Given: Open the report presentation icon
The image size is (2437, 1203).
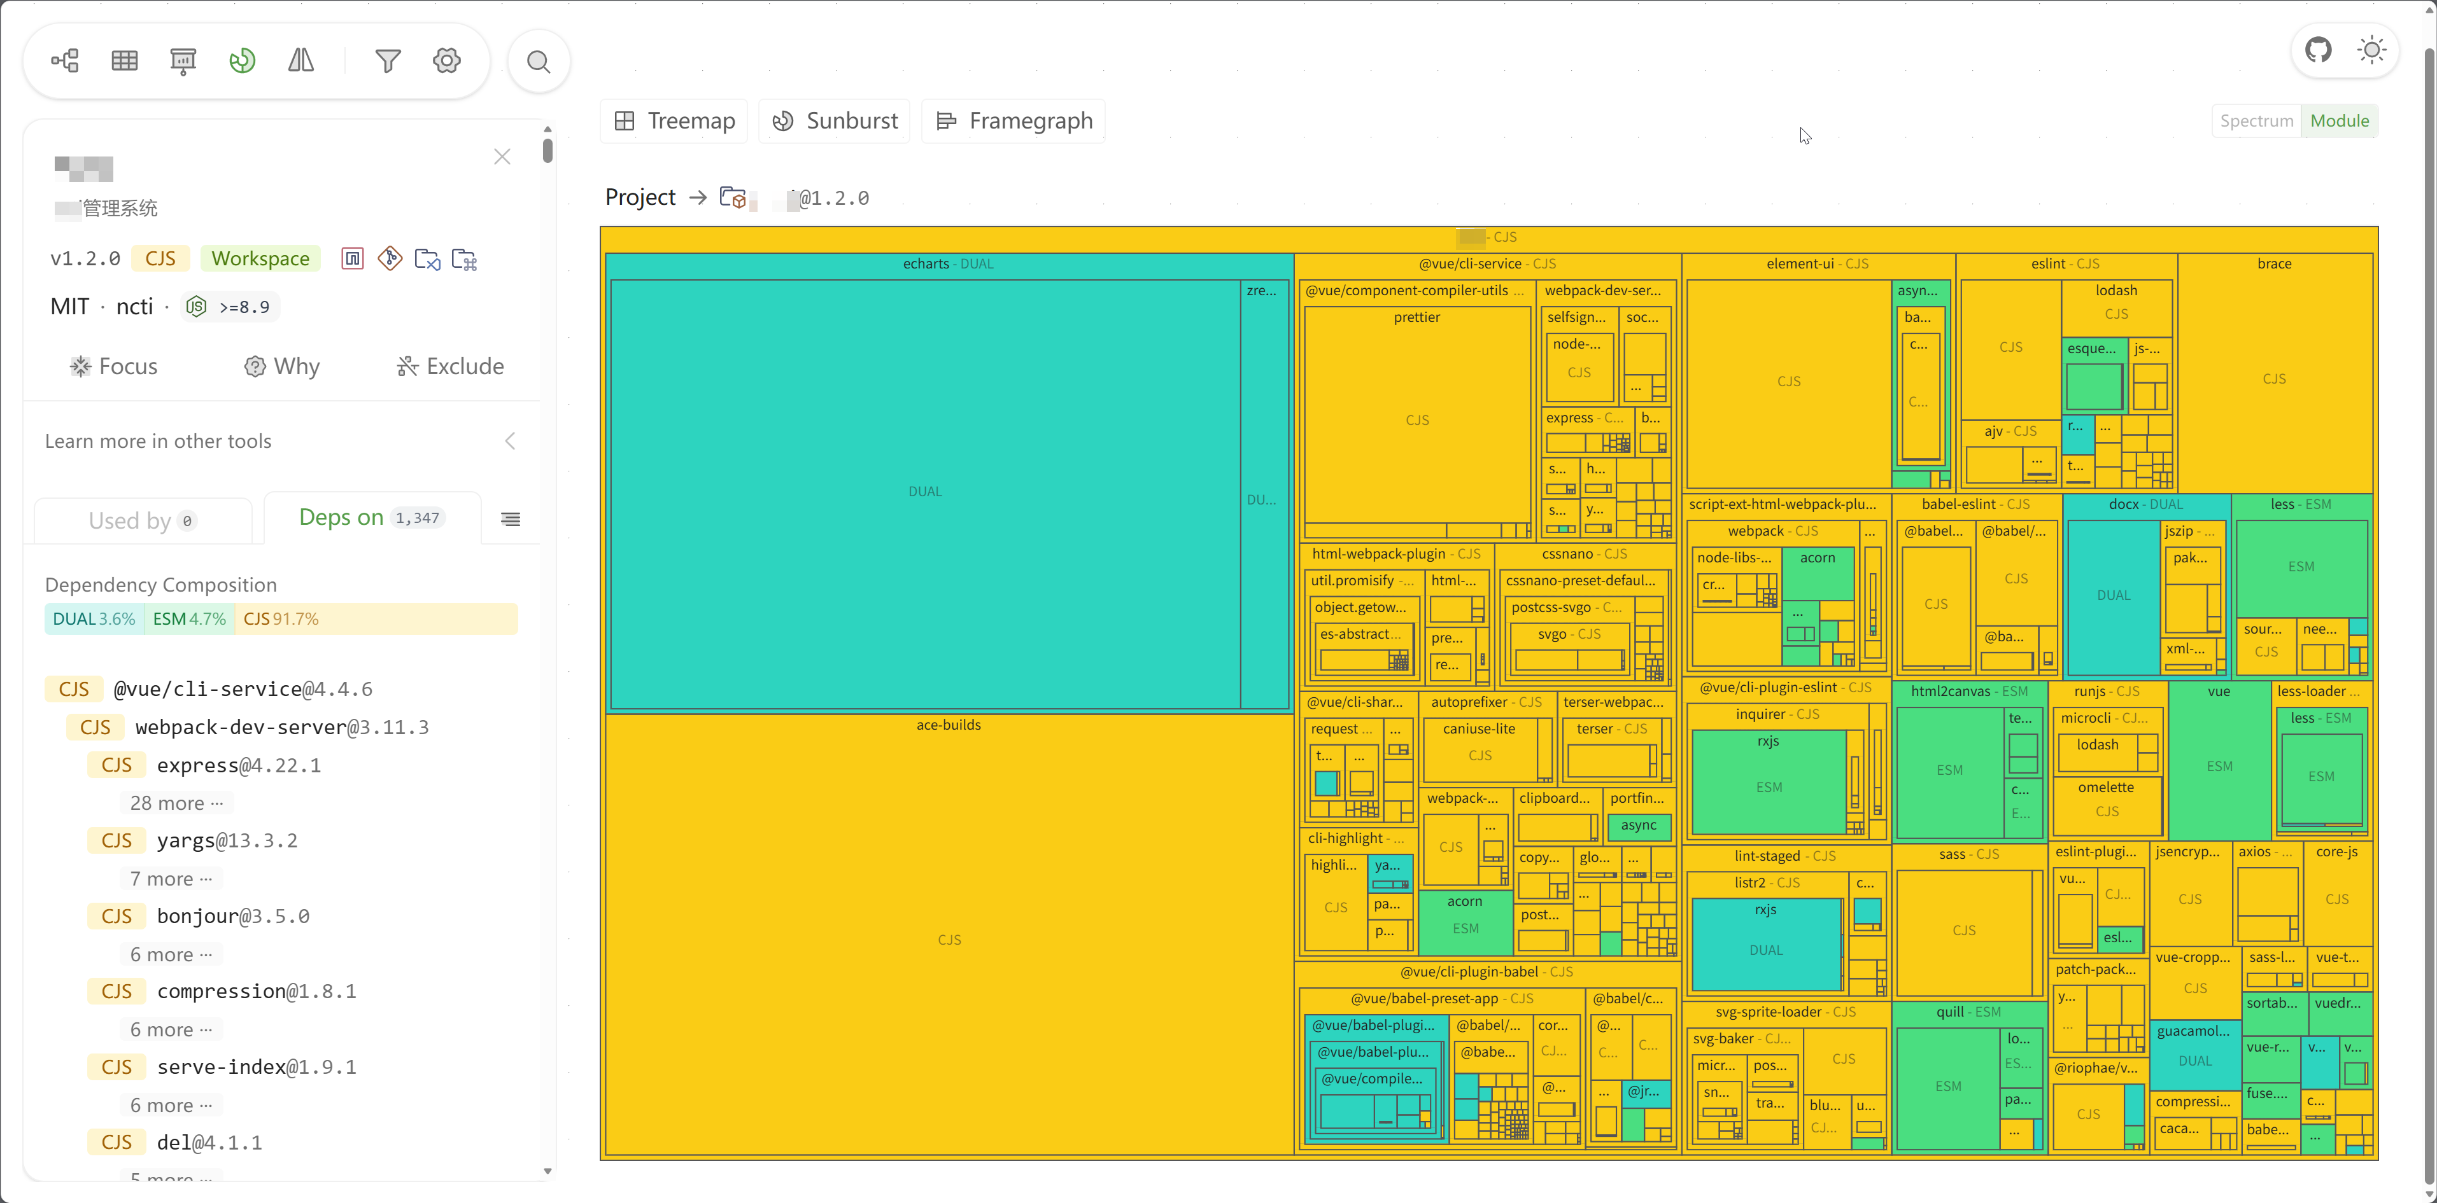Looking at the screenshot, I should 183,62.
